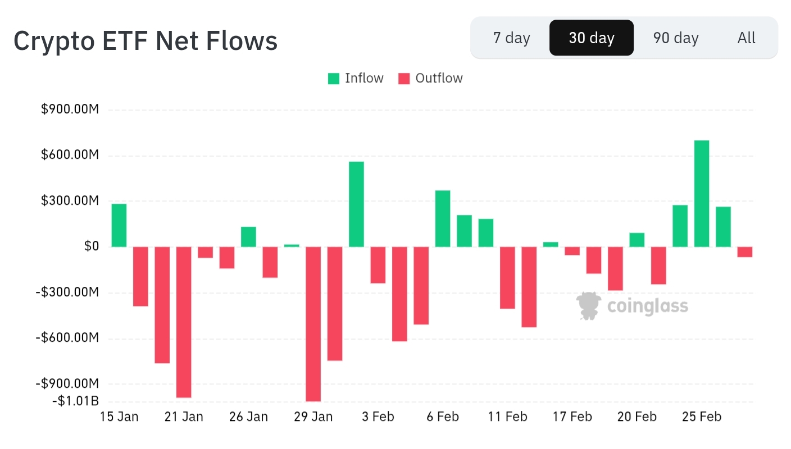Switch to the 7 day tab

coord(511,38)
